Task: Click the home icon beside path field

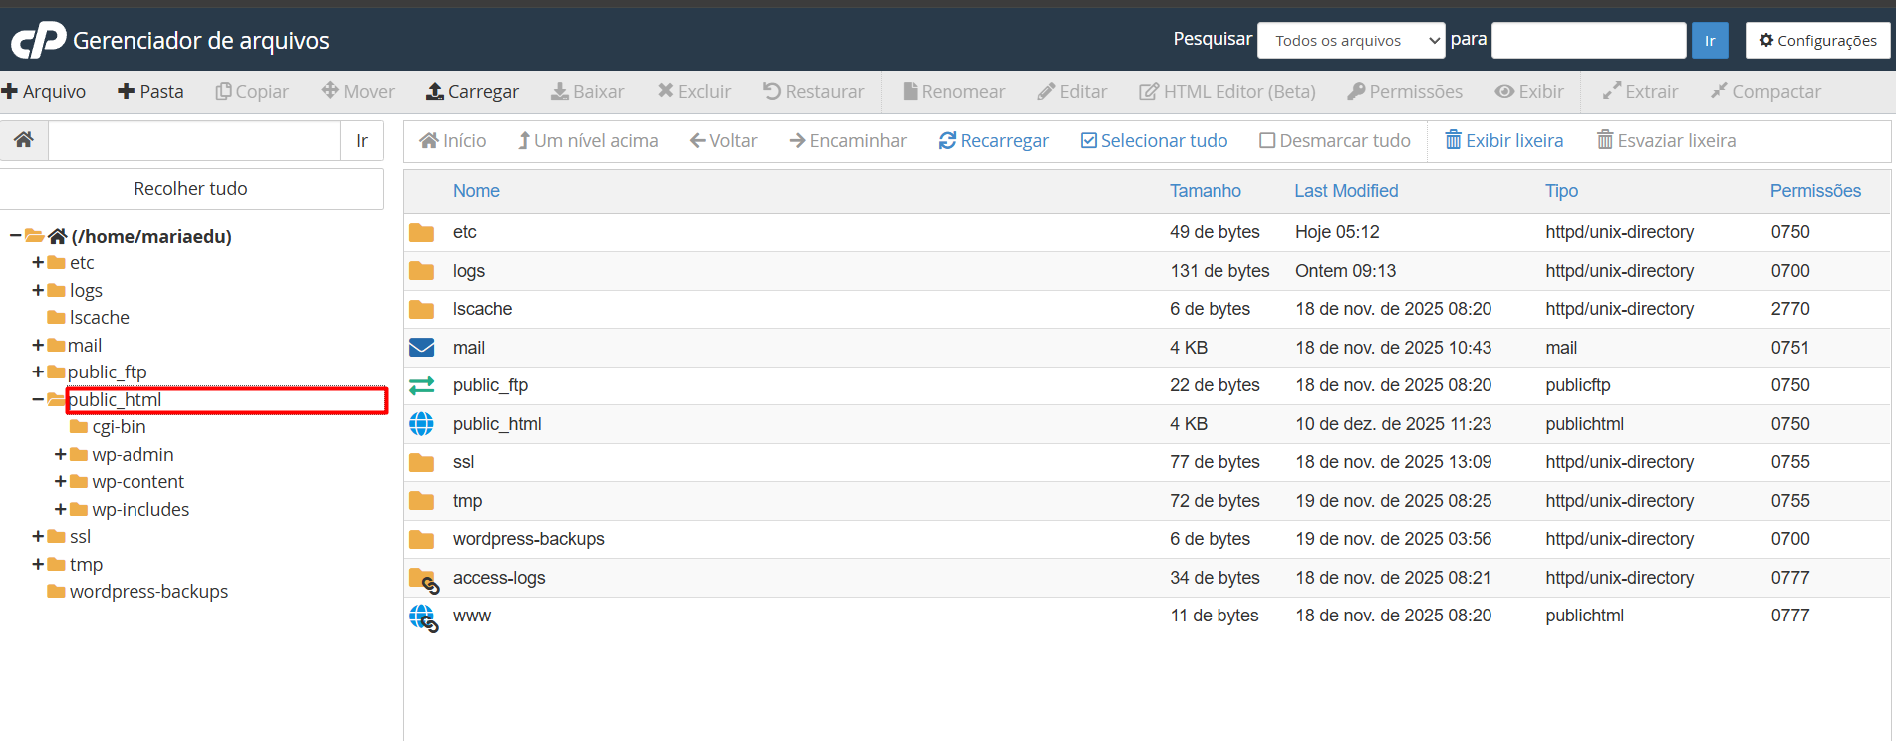Action: 24,140
